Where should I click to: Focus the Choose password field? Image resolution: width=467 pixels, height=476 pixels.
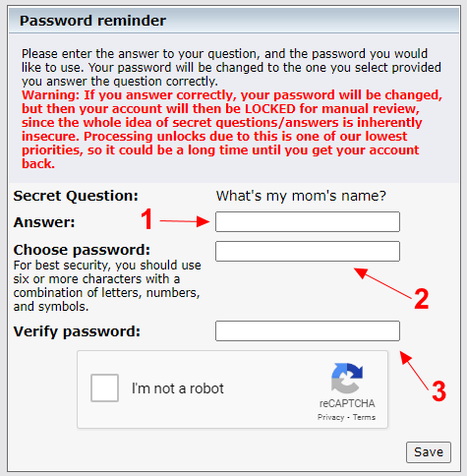[308, 251]
